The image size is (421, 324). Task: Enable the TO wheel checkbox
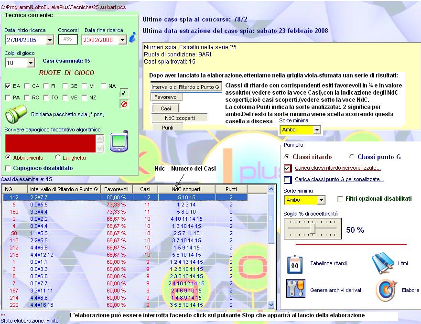46,97
